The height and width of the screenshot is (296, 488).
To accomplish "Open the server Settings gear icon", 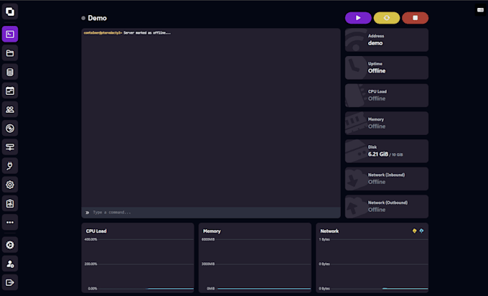I will click(x=10, y=185).
